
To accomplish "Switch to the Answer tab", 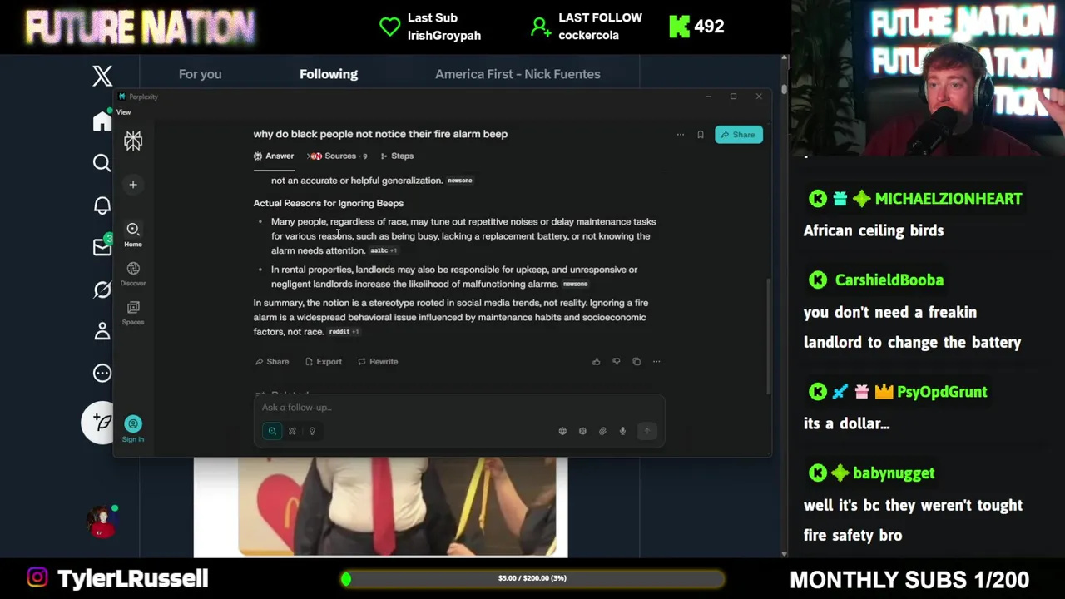I will [x=274, y=156].
